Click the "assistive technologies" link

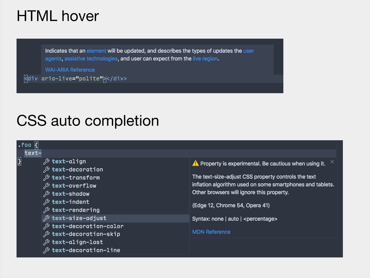tap(91, 59)
